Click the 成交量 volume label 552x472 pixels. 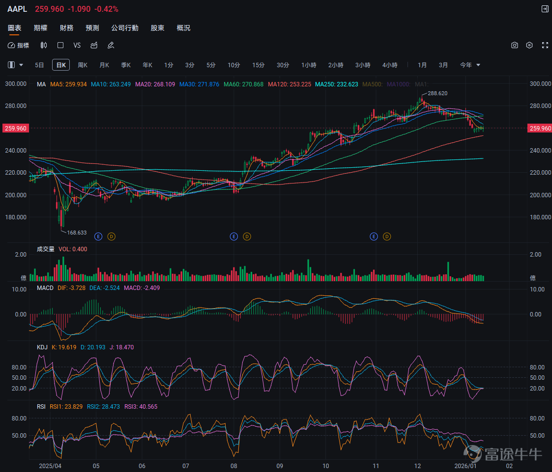coord(45,249)
